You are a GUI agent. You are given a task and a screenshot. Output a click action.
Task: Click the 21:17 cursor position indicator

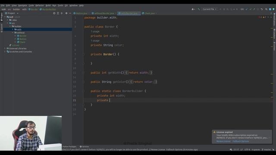tap(236, 150)
